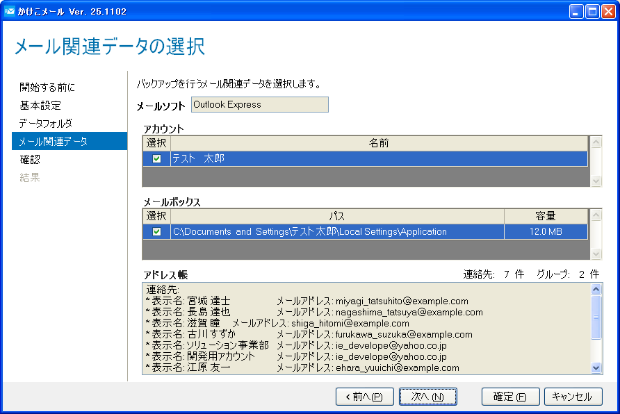Select the テスト 太郎 account name cell

[379, 159]
